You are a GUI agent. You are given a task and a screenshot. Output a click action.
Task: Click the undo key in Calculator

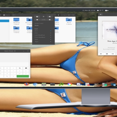20,68
